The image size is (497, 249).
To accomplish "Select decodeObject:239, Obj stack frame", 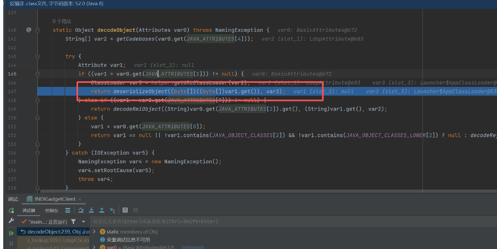I will tap(53, 232).
